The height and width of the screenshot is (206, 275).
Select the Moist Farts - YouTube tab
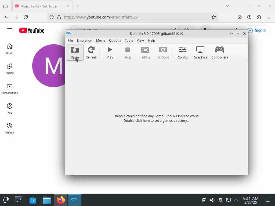pyautogui.click(x=42, y=6)
